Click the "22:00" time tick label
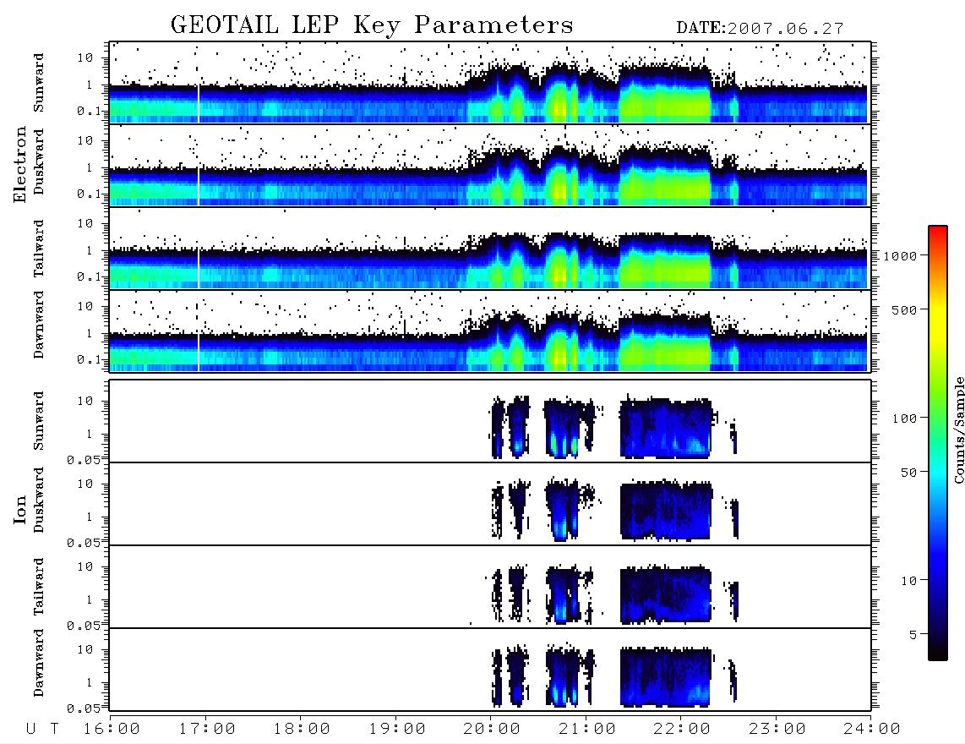Image resolution: width=965 pixels, height=744 pixels. click(682, 729)
